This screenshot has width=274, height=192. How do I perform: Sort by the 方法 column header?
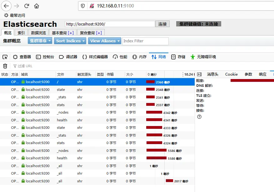tap(15, 74)
